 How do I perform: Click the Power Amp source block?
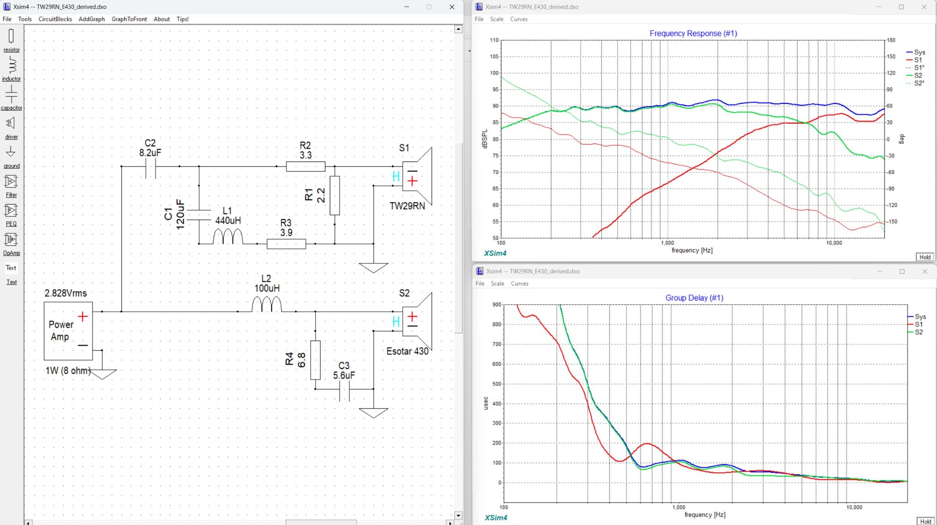68,331
